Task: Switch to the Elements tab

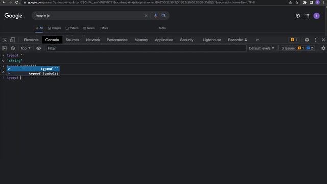Action: (31, 40)
